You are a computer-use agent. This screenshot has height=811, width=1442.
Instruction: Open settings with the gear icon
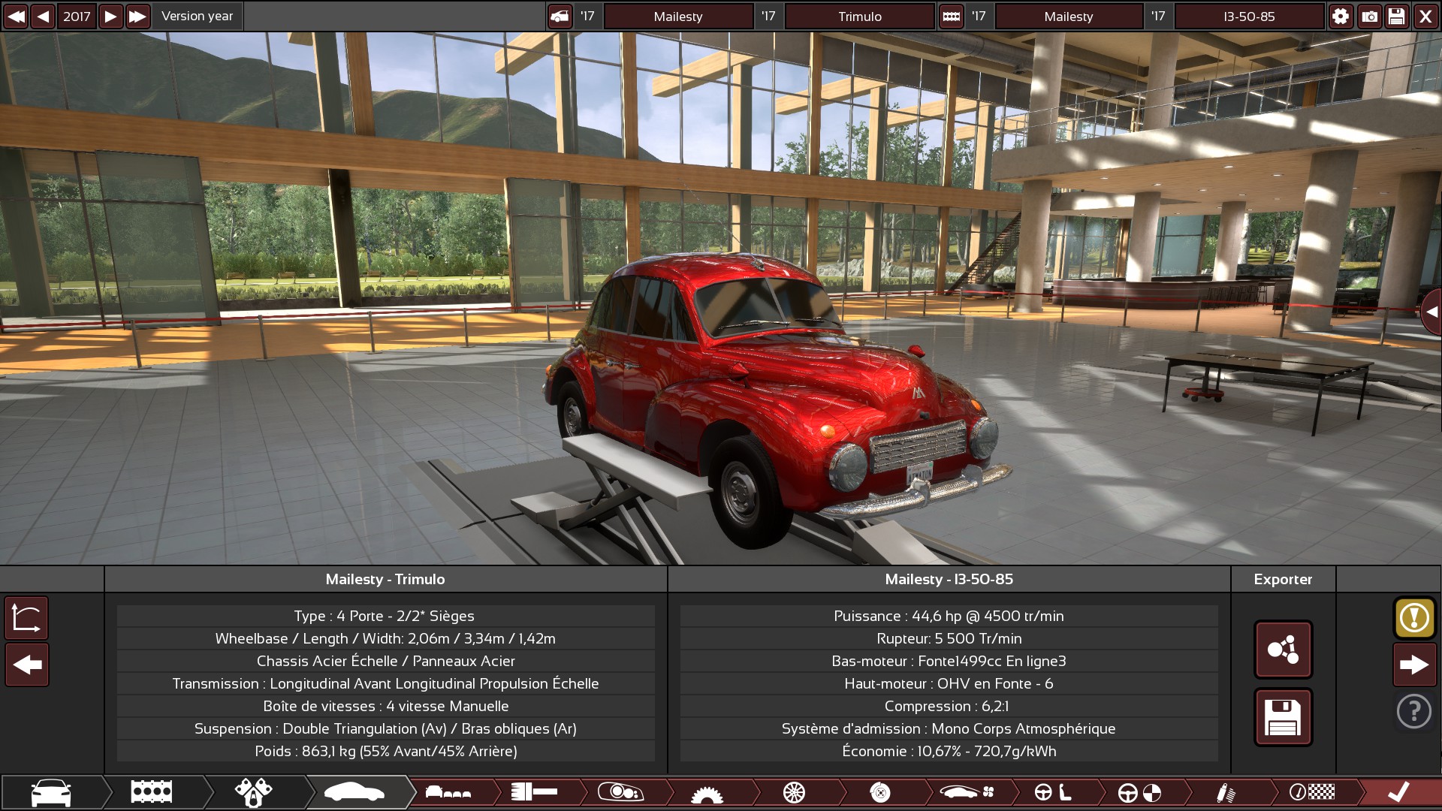pos(1341,16)
